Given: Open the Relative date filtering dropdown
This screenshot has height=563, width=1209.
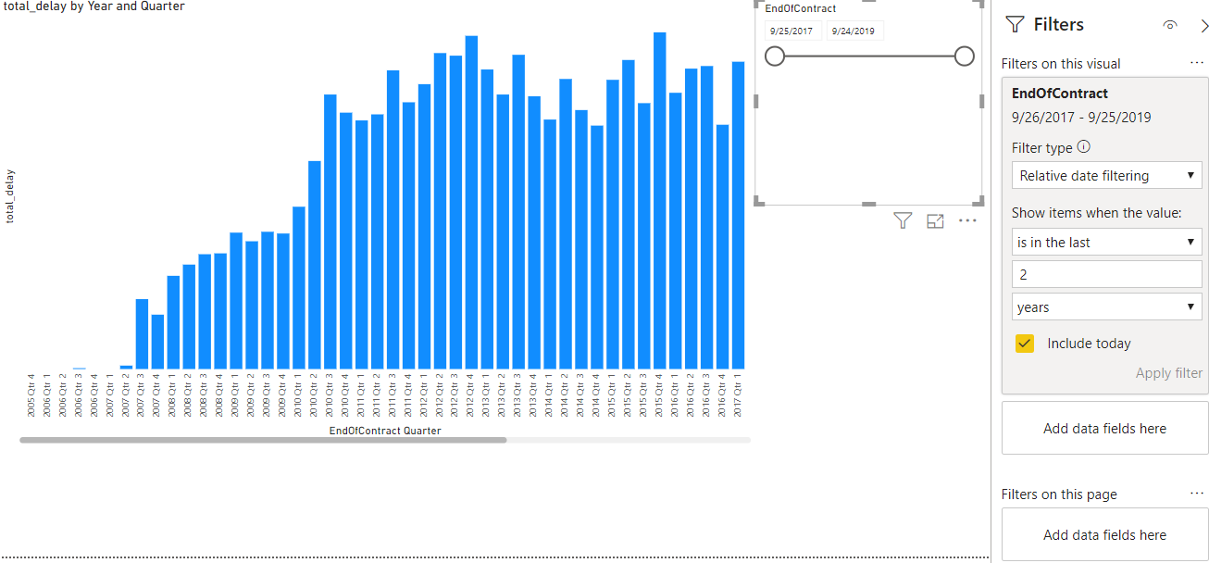Looking at the screenshot, I should [x=1106, y=175].
